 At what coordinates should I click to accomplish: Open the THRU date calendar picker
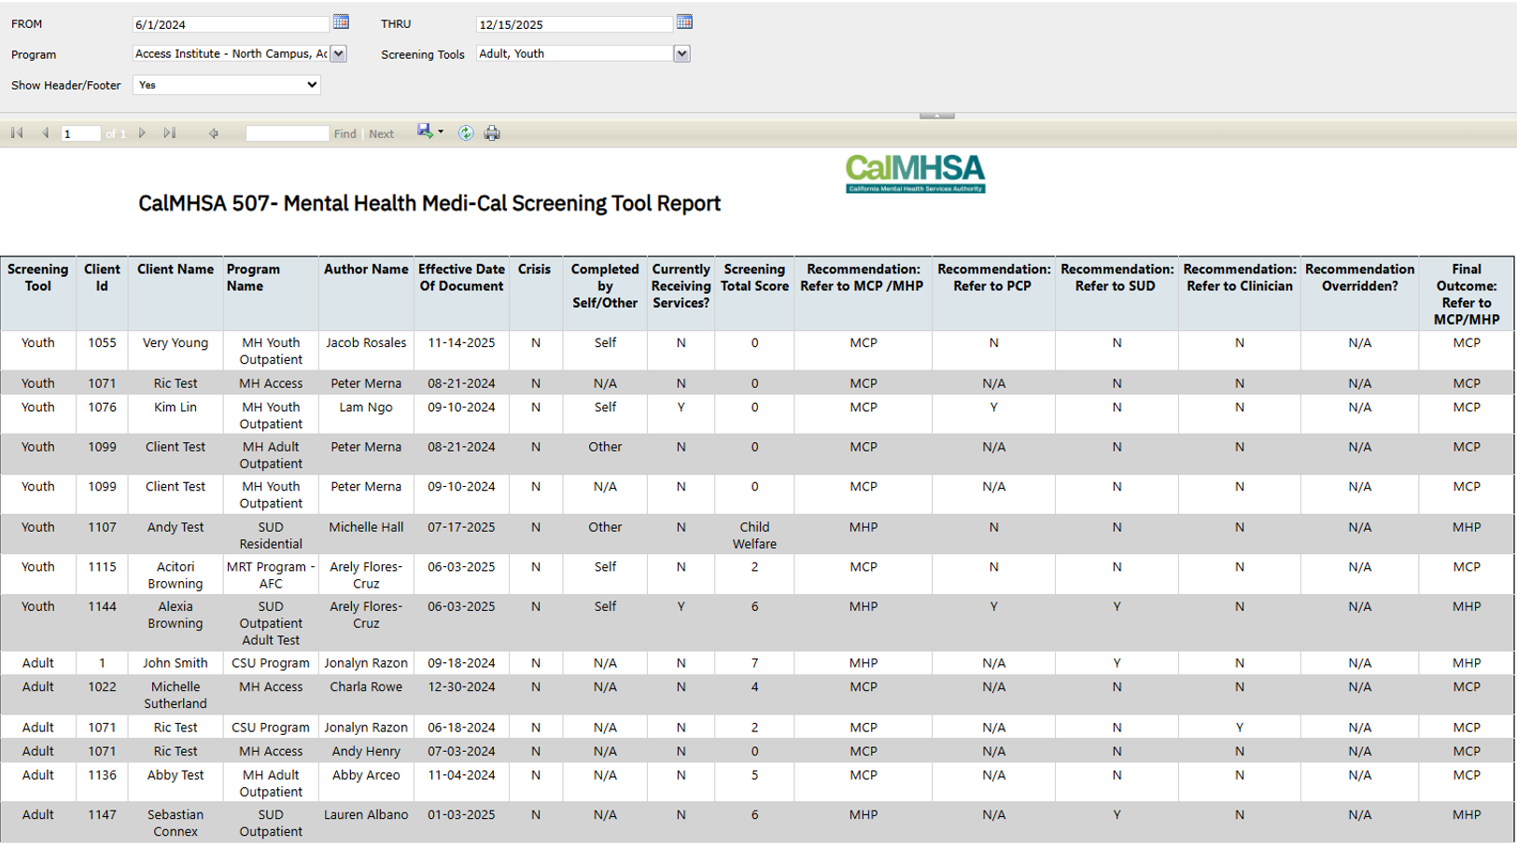pyautogui.click(x=684, y=21)
